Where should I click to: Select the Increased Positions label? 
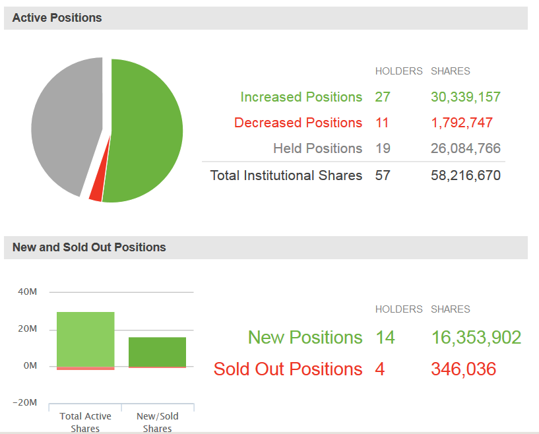pyautogui.click(x=301, y=97)
